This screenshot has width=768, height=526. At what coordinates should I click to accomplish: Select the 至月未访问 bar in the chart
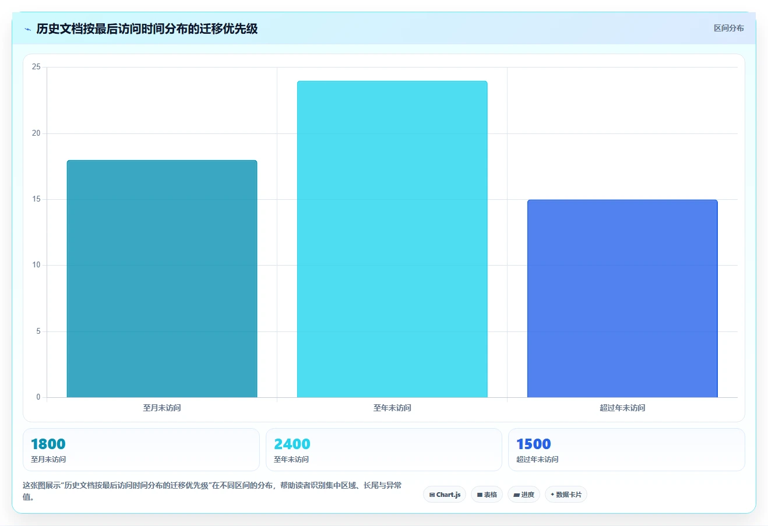point(162,279)
